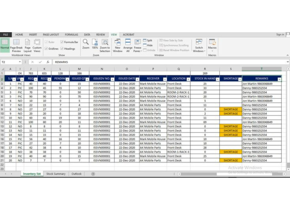Click the Insert Function fx icon
This screenshot has height=217, width=290.
pyautogui.click(x=48, y=62)
